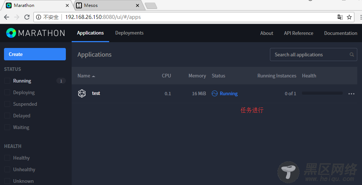
Task: Open the API Reference link
Action: pos(298,33)
